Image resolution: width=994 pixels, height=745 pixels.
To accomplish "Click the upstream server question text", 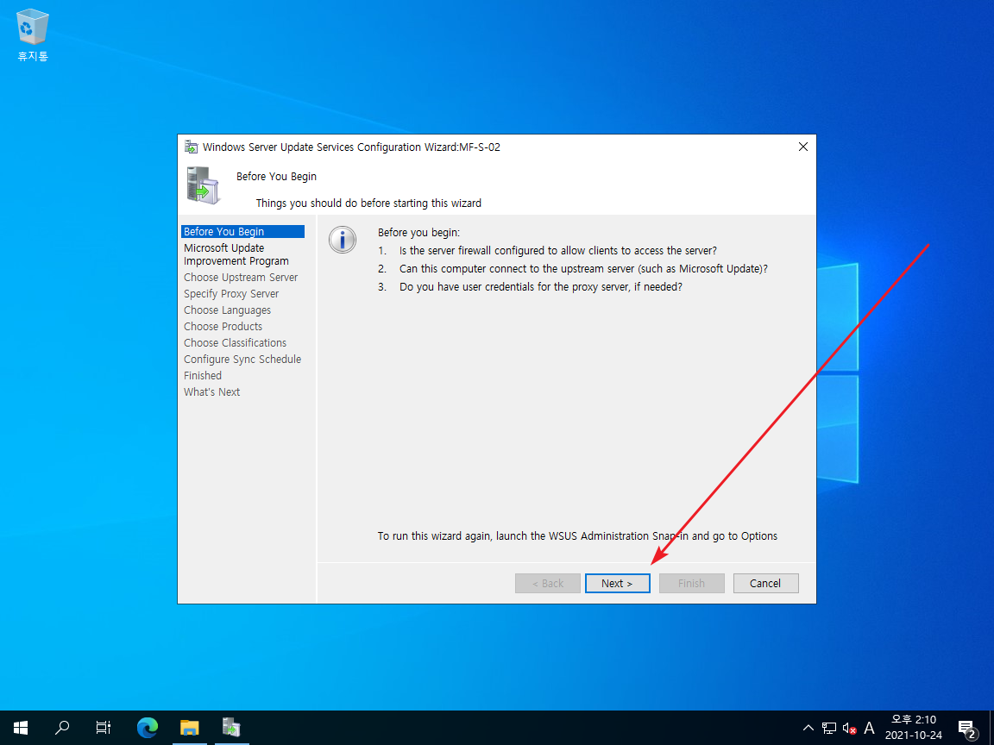I will tap(583, 269).
